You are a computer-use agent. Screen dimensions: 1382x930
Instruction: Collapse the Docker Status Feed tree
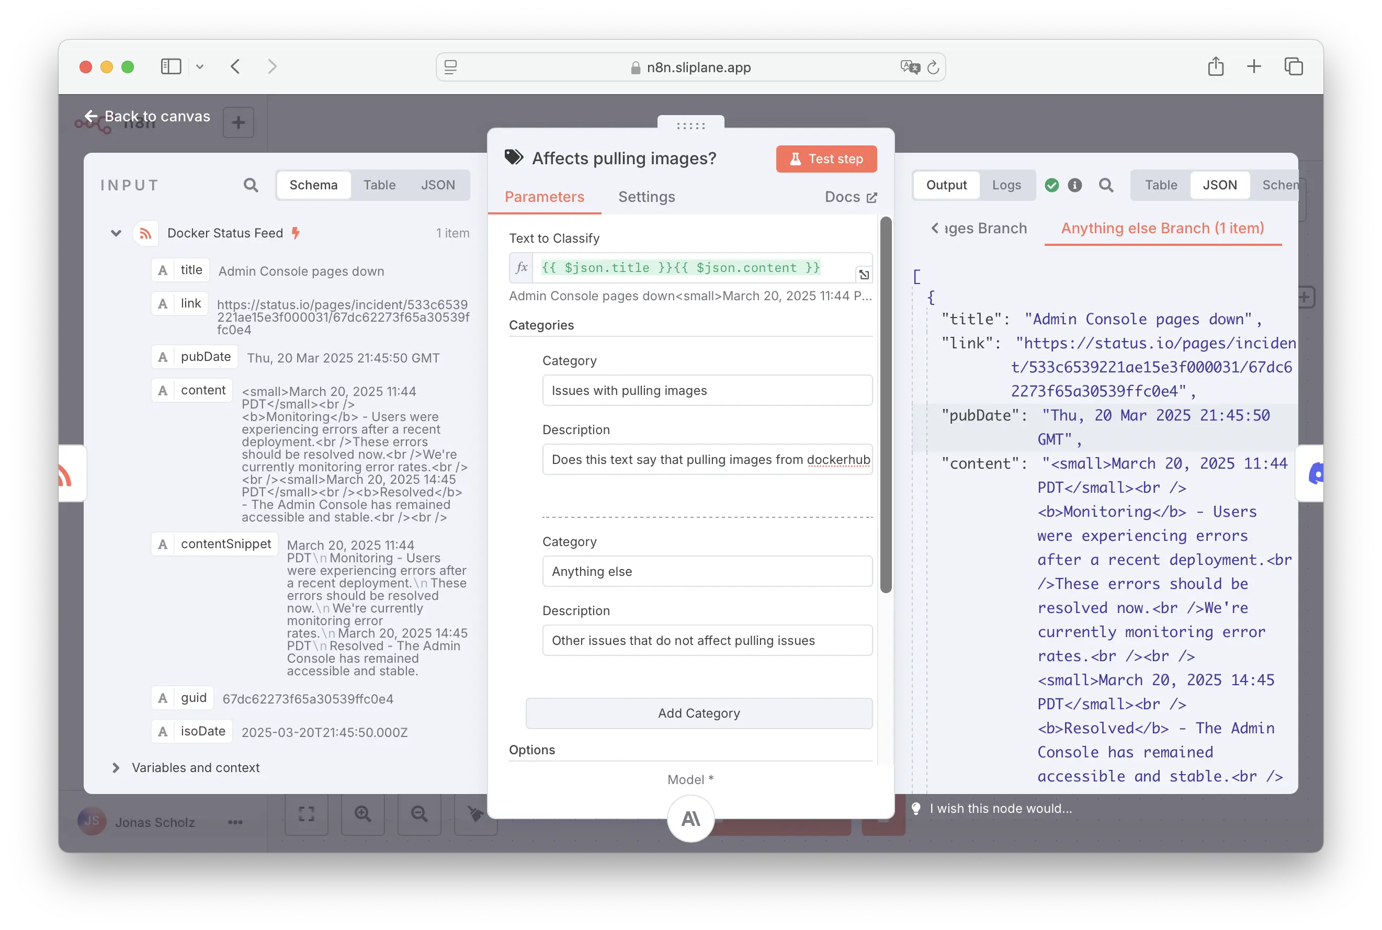click(x=116, y=233)
